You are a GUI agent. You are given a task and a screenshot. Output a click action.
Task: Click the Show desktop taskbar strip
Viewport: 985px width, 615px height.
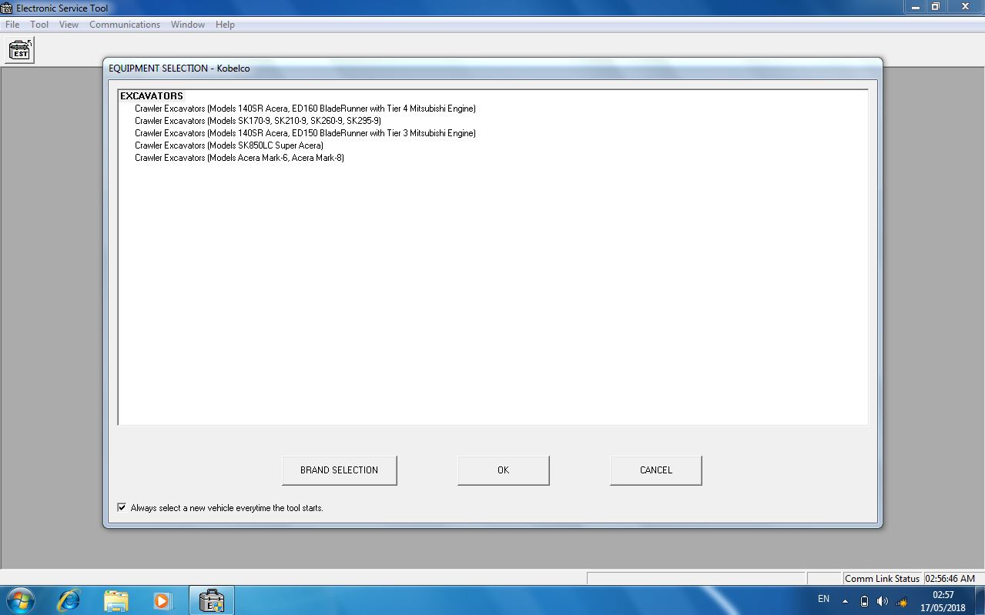980,600
